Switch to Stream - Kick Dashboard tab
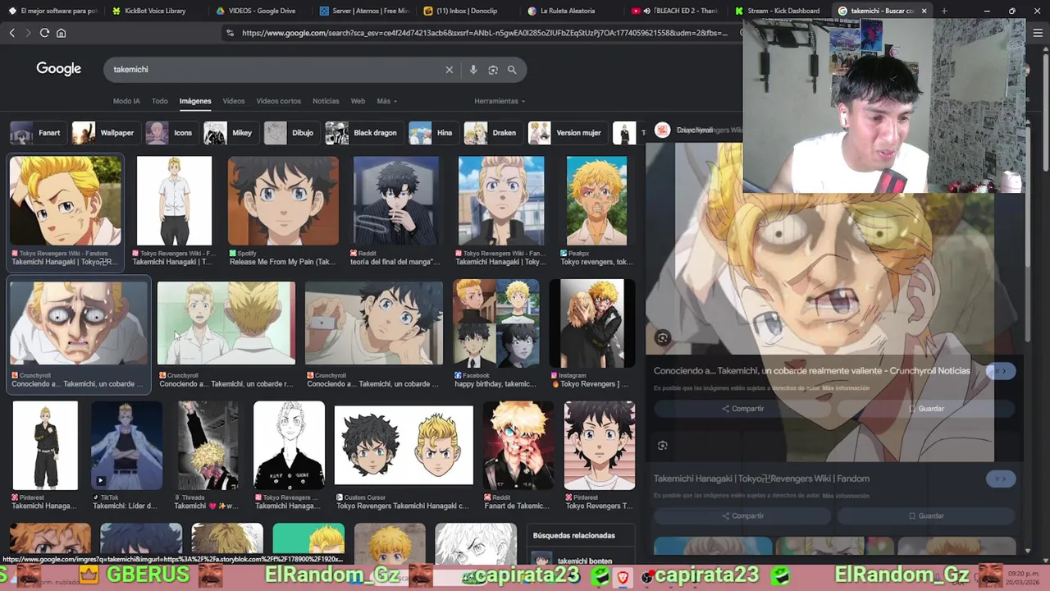1050x591 pixels. point(778,11)
